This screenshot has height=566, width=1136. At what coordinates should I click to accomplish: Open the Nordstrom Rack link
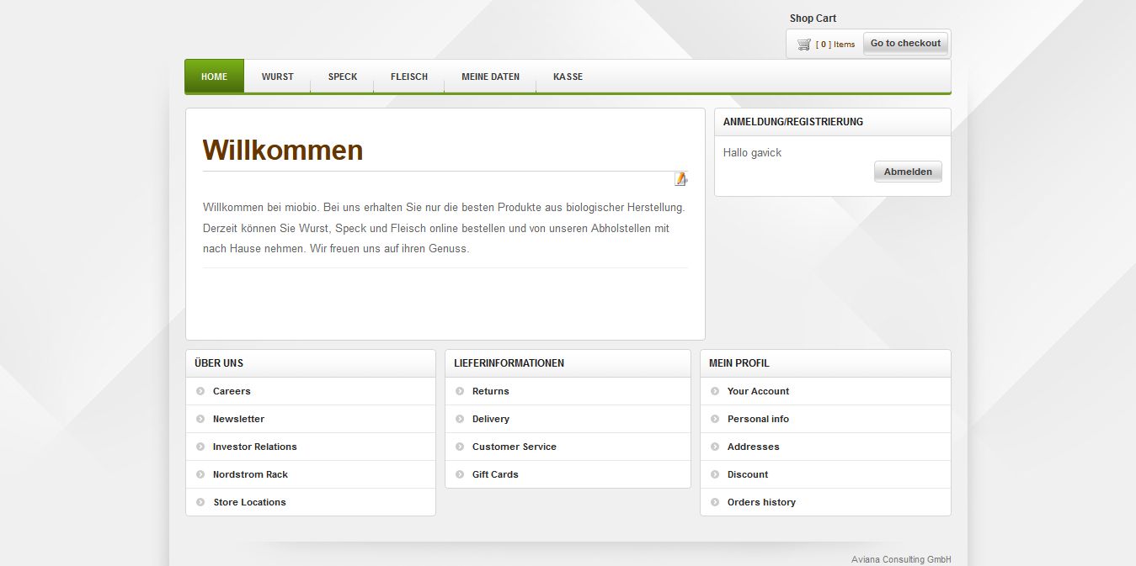pyautogui.click(x=250, y=474)
